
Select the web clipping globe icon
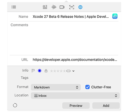pos(80,7)
